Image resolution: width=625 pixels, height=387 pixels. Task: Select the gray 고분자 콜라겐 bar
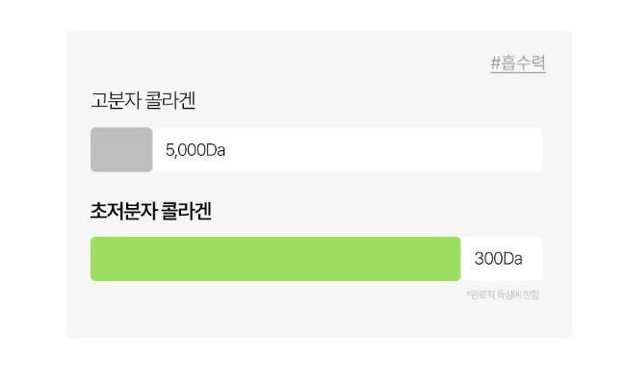tap(121, 149)
